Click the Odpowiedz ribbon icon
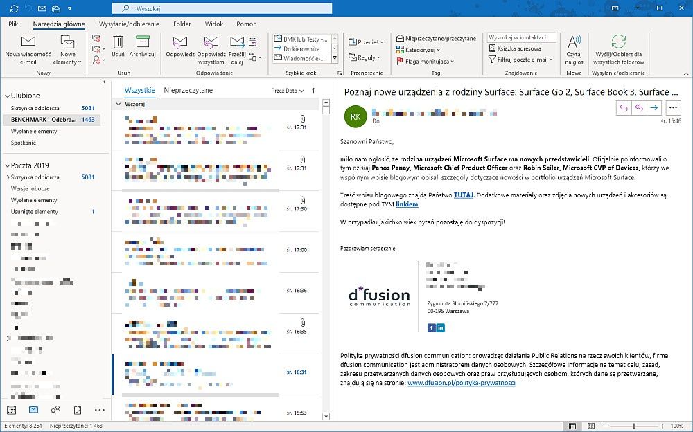Screen dimensions: 693x432 pos(180,42)
